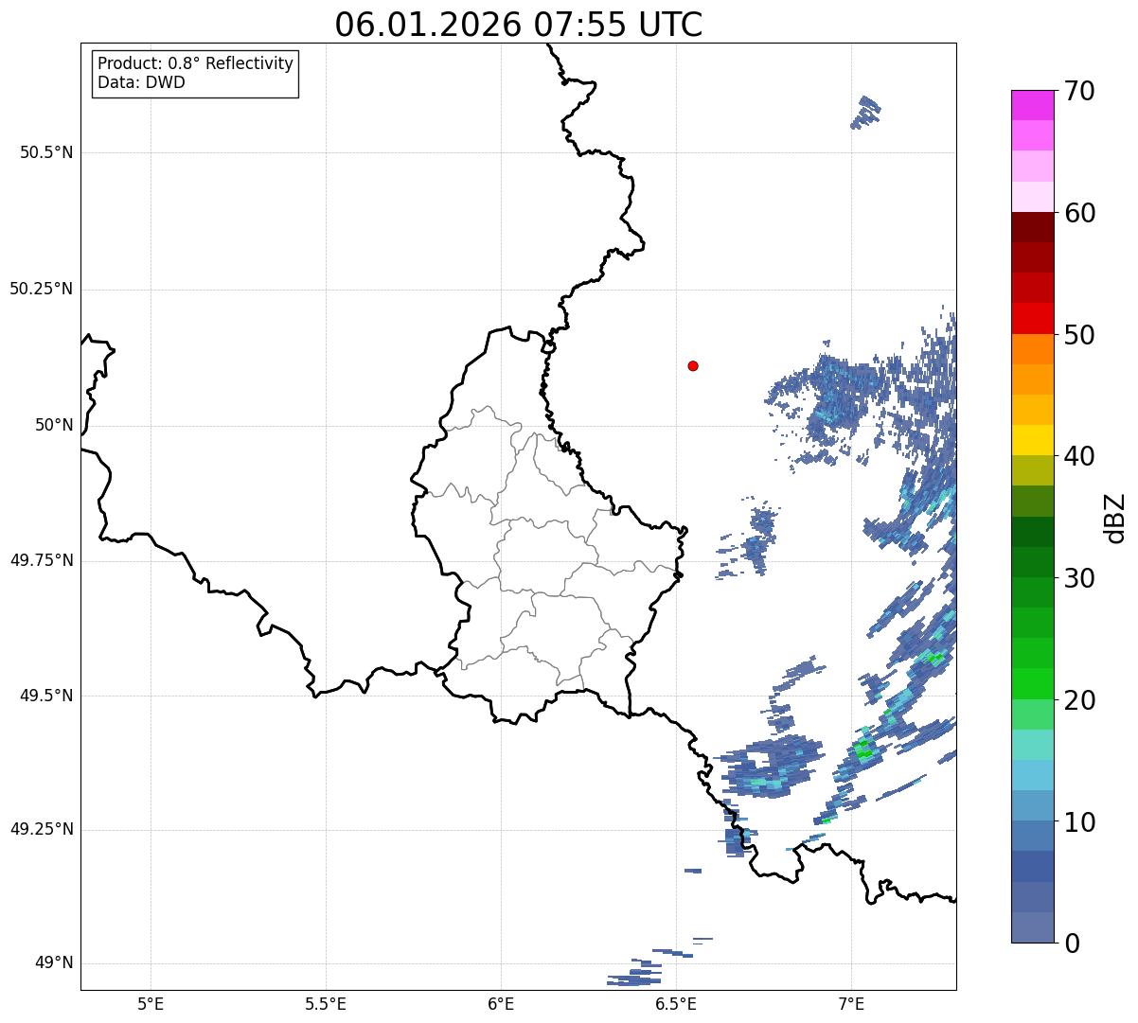The height and width of the screenshot is (1023, 1138).
Task: Click the latitude label 49.5°N
Action: coord(46,696)
